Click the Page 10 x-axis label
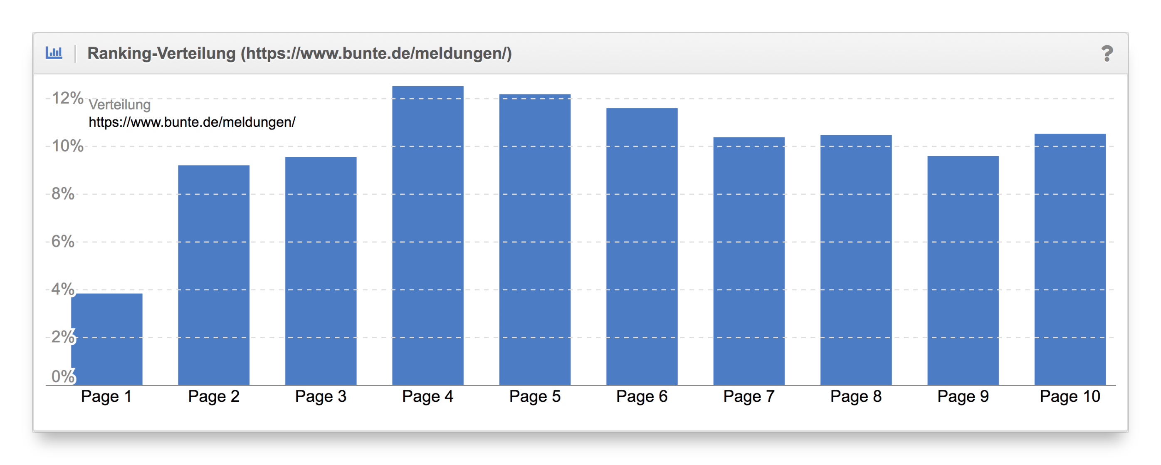The height and width of the screenshot is (465, 1161). 1070,396
